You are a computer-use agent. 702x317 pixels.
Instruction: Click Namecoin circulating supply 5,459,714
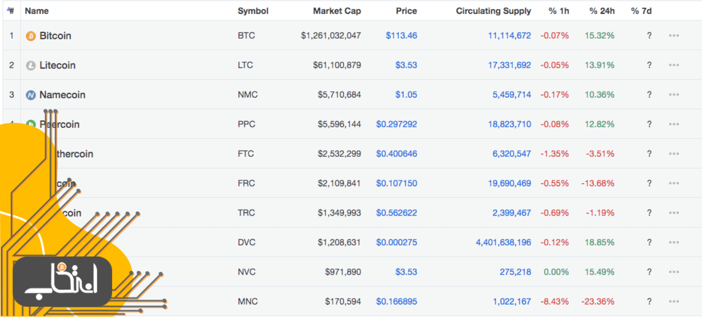coord(512,95)
